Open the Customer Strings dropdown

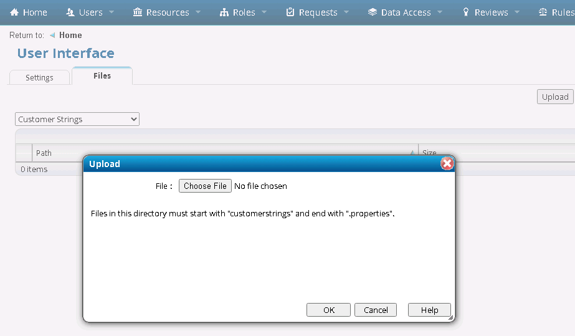coord(77,119)
